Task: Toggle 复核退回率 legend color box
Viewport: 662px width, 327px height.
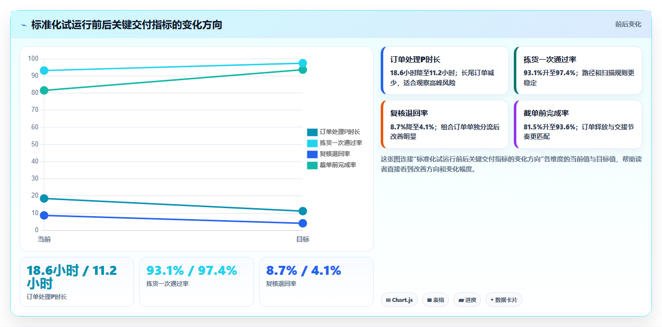Action: pos(312,154)
